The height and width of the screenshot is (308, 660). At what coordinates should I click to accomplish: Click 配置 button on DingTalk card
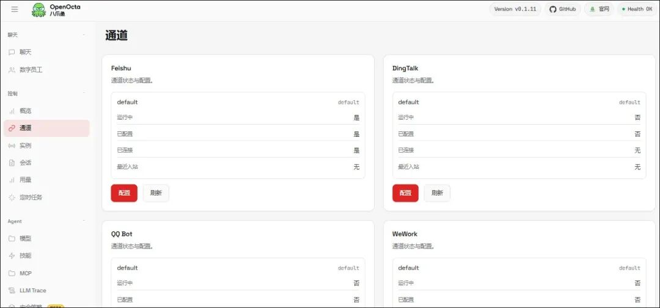pyautogui.click(x=405, y=193)
